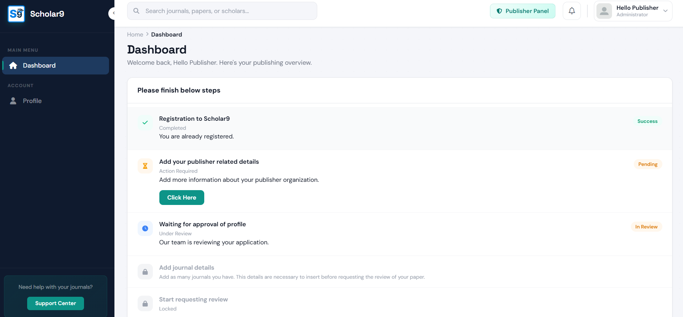Viewport: 683px width, 317px height.
Task: Click 'Waiting for approval of profile' title
Action: 202,224
